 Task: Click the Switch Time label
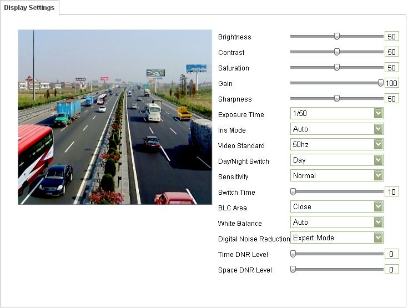pos(236,192)
